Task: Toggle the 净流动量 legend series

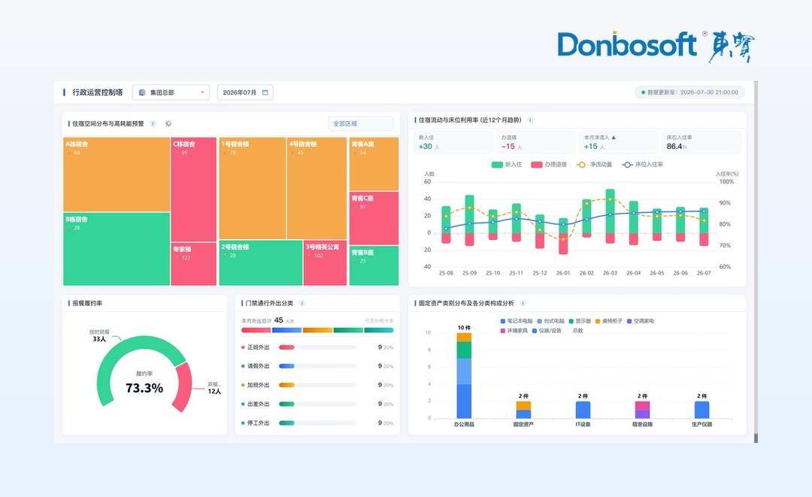Action: click(x=595, y=165)
